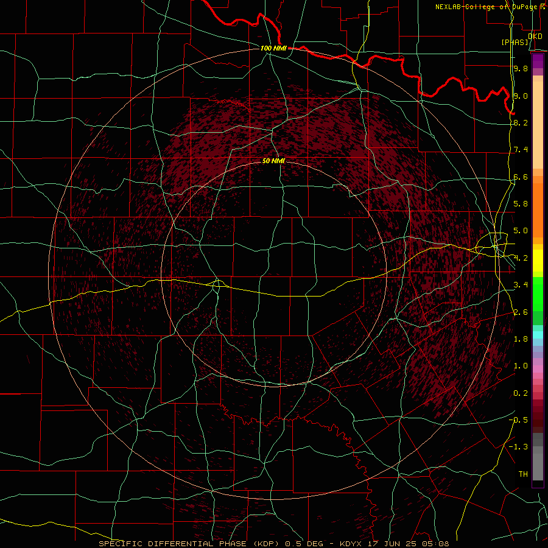The width and height of the screenshot is (548, 548).
Task: Click the 5.0 scale value
Action: 521,231
